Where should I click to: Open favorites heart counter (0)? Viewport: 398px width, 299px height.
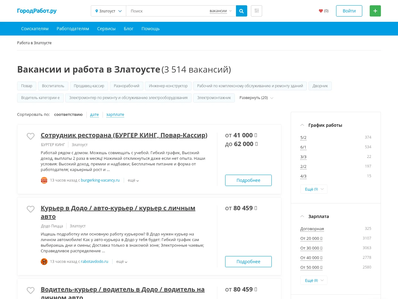click(x=324, y=11)
